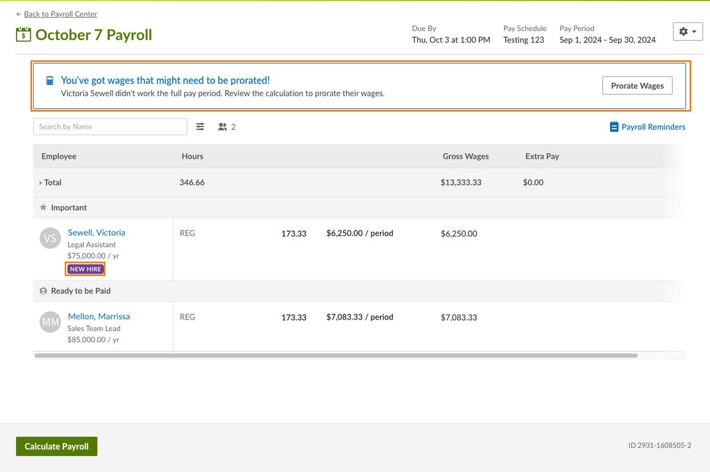This screenshot has width=710, height=472.
Task: Click the horizontal scrollbar below the table
Action: (x=335, y=355)
